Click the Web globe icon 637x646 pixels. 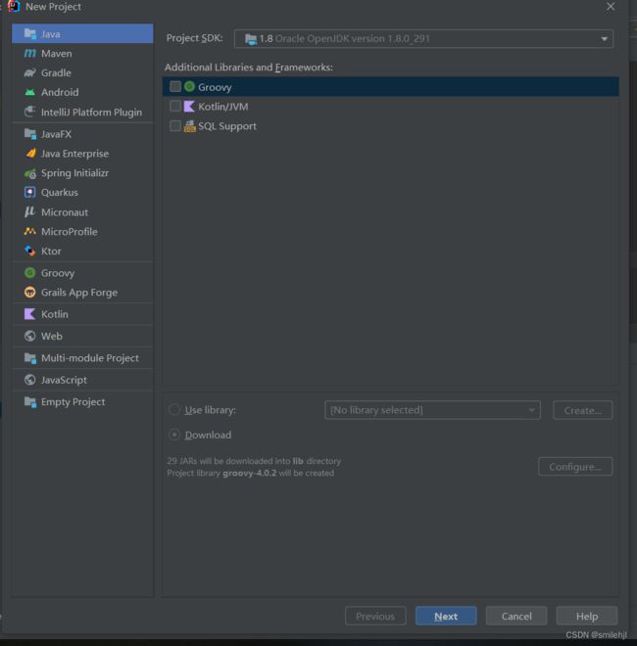pyautogui.click(x=30, y=336)
